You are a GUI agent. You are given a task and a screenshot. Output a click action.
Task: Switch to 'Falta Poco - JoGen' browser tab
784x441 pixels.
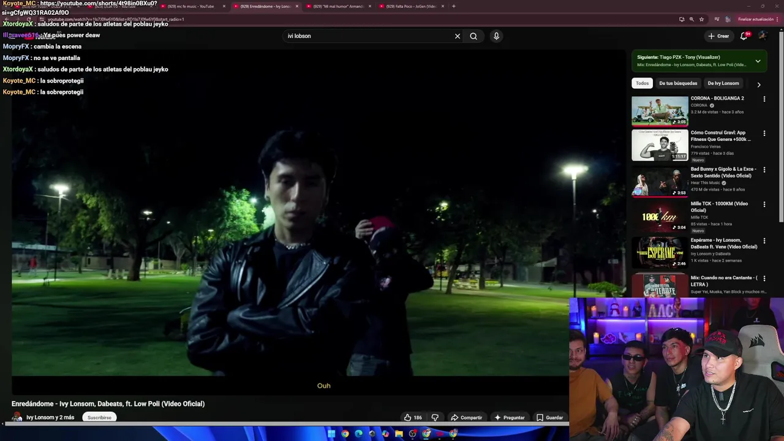pyautogui.click(x=410, y=6)
